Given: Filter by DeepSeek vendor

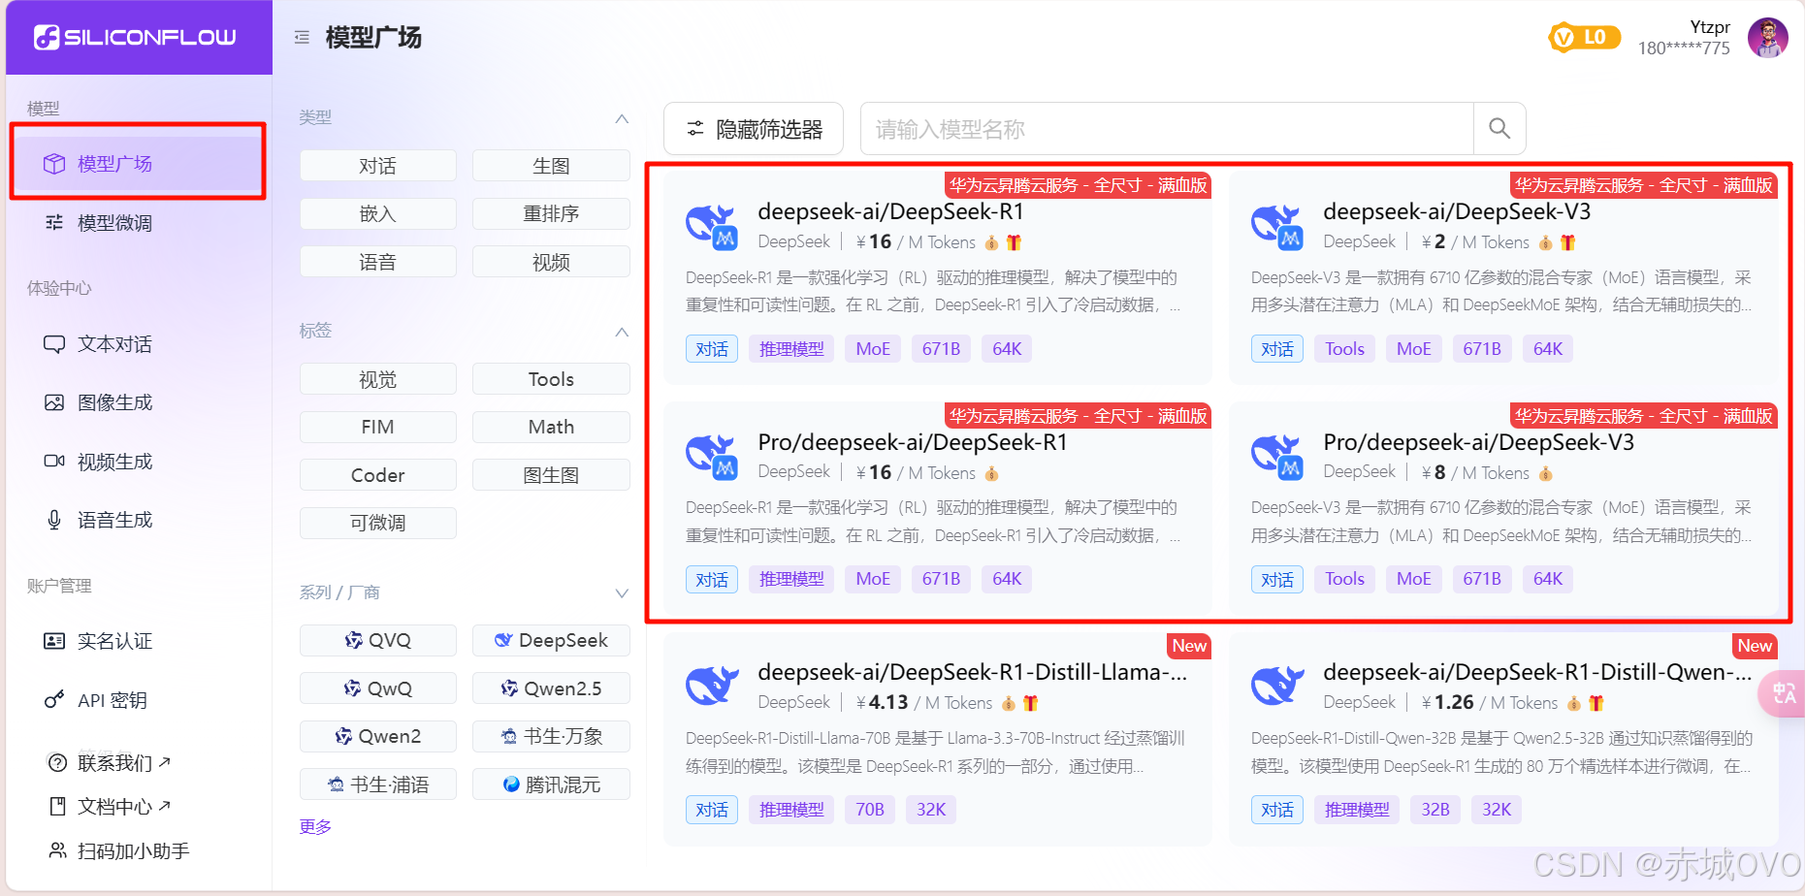Looking at the screenshot, I should pyautogui.click(x=551, y=640).
